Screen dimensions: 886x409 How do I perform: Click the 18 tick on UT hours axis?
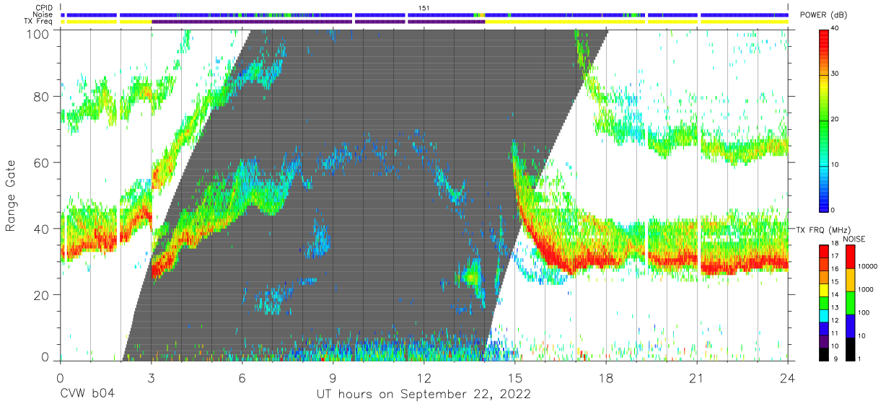pos(606,377)
